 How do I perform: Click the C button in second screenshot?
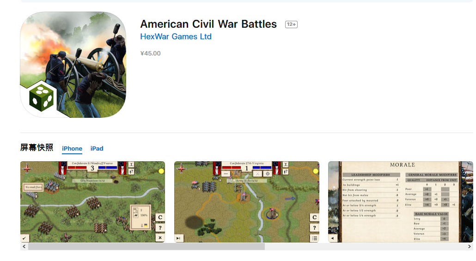(x=314, y=217)
